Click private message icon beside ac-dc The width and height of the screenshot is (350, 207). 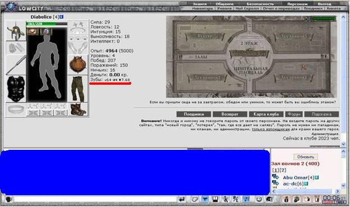pos(275,183)
